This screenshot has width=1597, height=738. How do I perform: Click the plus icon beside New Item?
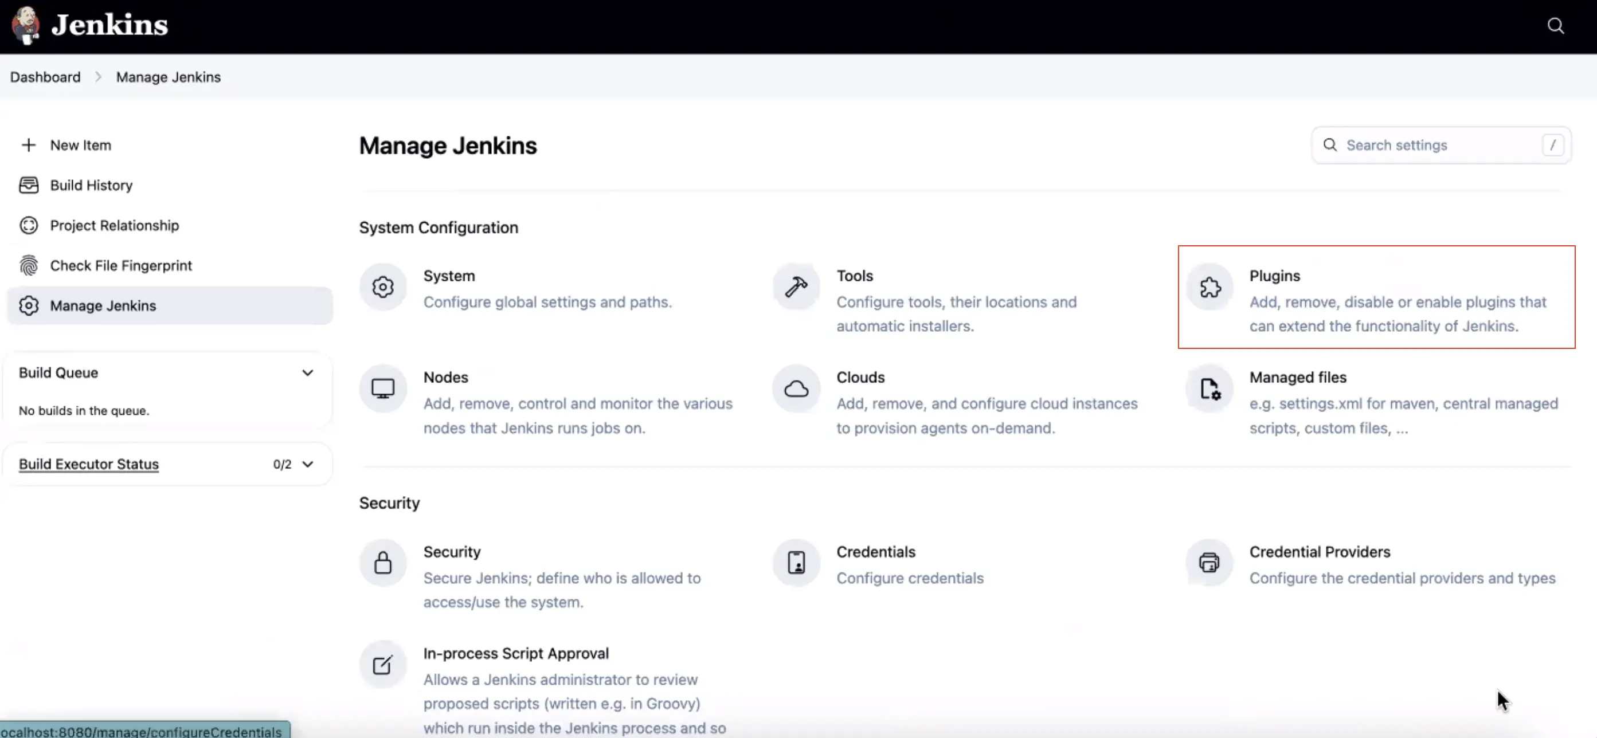[29, 145]
